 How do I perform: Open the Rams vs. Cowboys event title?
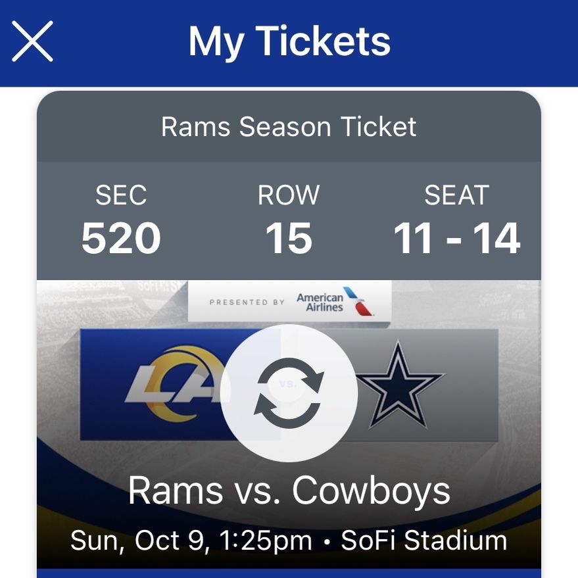tap(289, 491)
